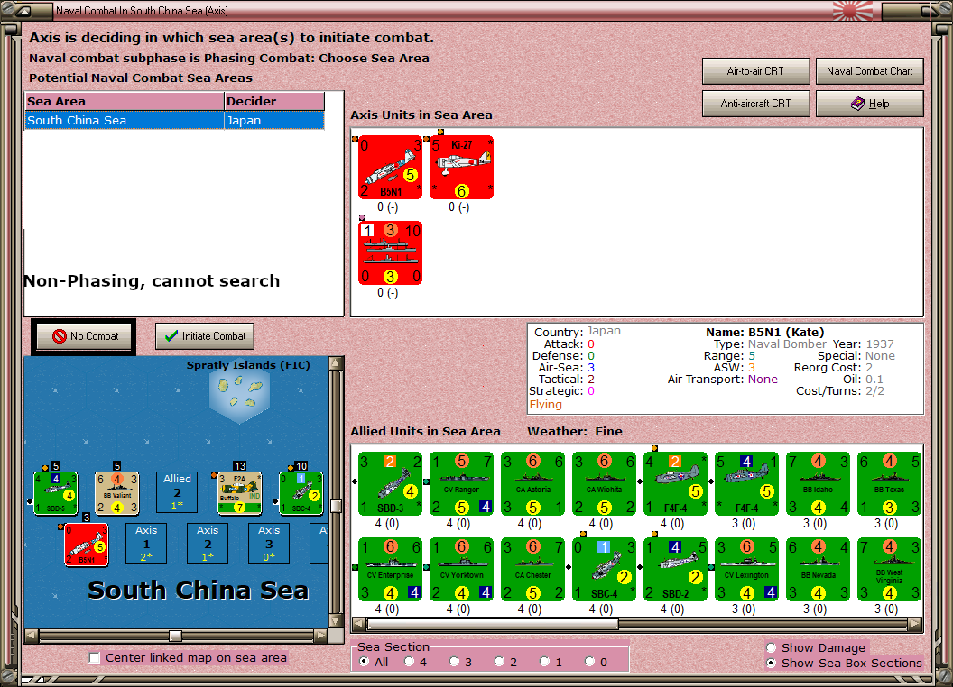Click the B5N1 counter on the sea map
The image size is (953, 687).
[87, 545]
